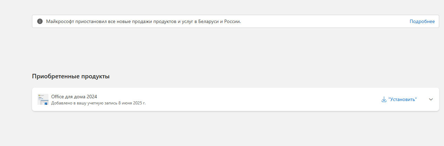Click the Майкрософт sales suspension notice text
Viewport: 444px width, 146px height.
point(143,21)
